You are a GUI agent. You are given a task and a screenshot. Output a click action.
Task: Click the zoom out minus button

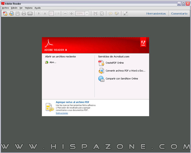(65, 13)
